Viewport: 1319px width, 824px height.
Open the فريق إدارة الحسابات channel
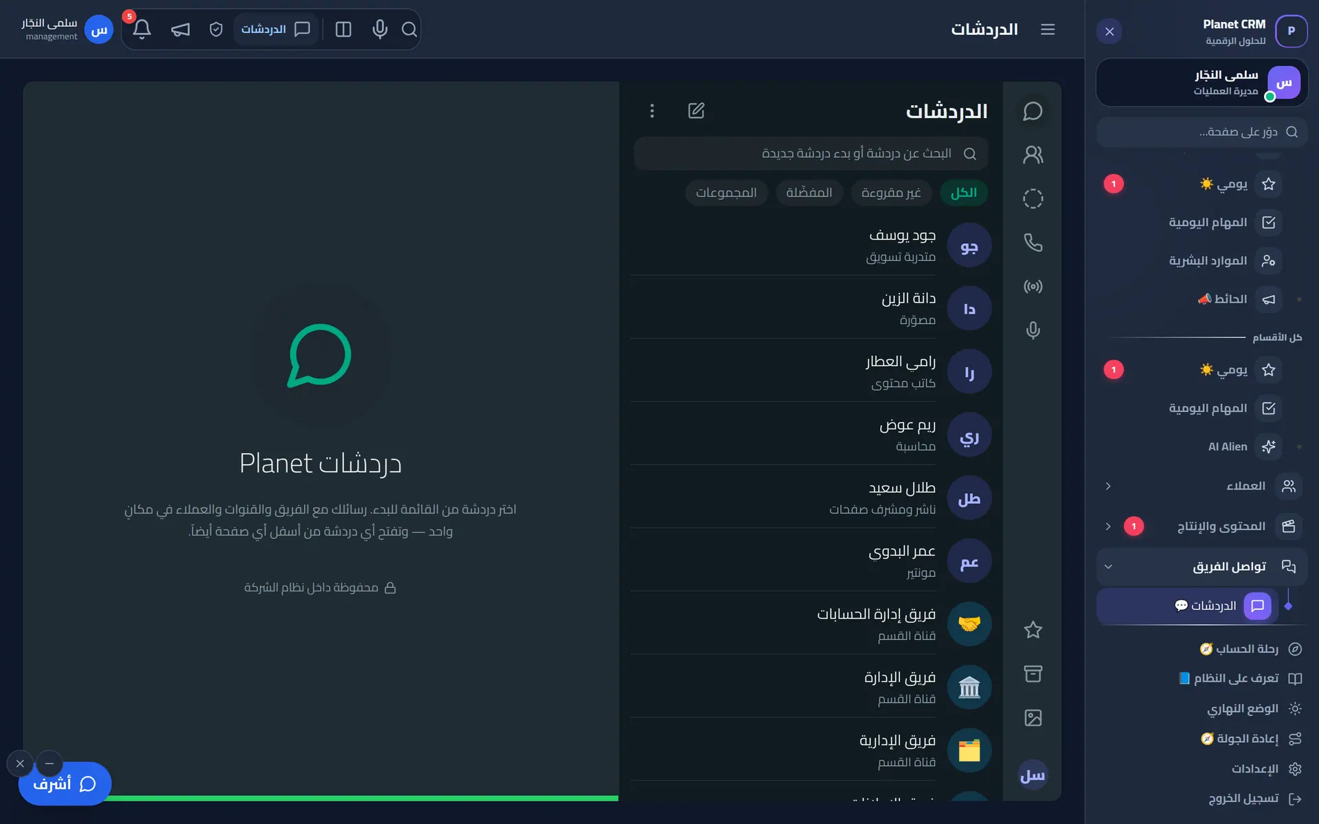811,624
